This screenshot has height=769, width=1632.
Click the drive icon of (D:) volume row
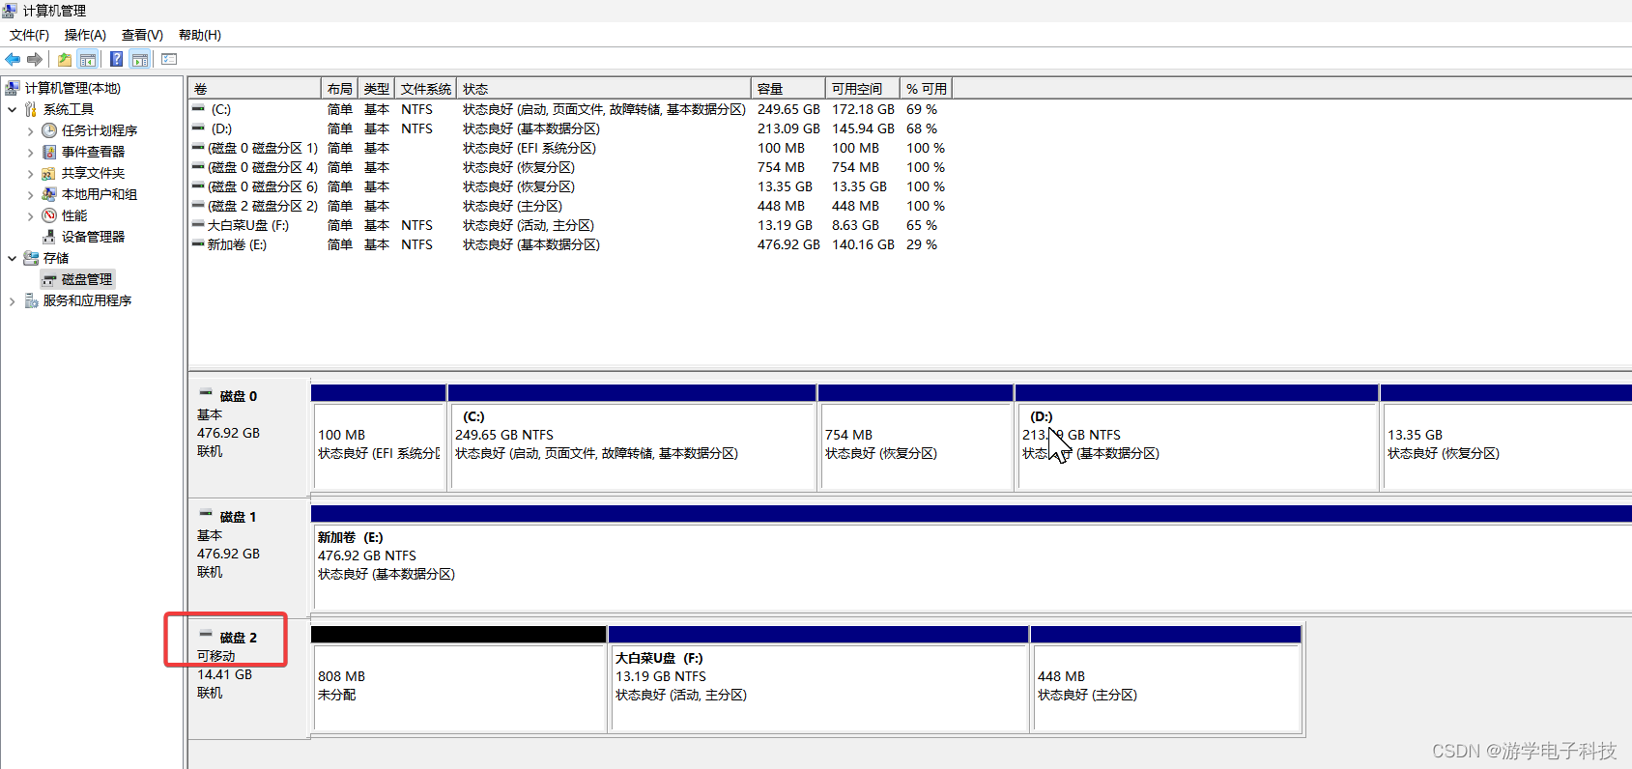click(x=198, y=128)
